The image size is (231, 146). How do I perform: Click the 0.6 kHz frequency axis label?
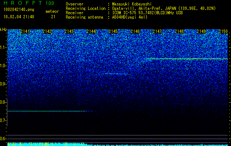click(3, 139)
